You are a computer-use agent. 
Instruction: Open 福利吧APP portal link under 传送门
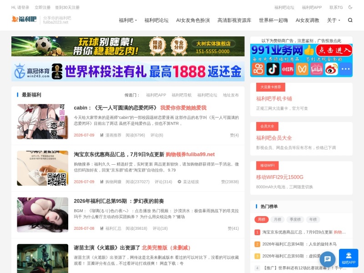[x=156, y=95]
